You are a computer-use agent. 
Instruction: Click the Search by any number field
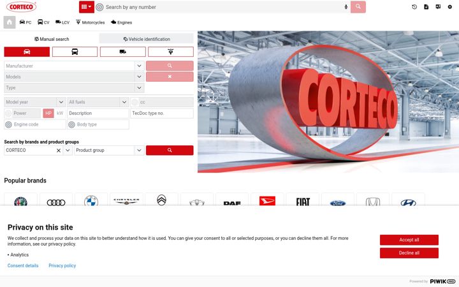click(222, 7)
